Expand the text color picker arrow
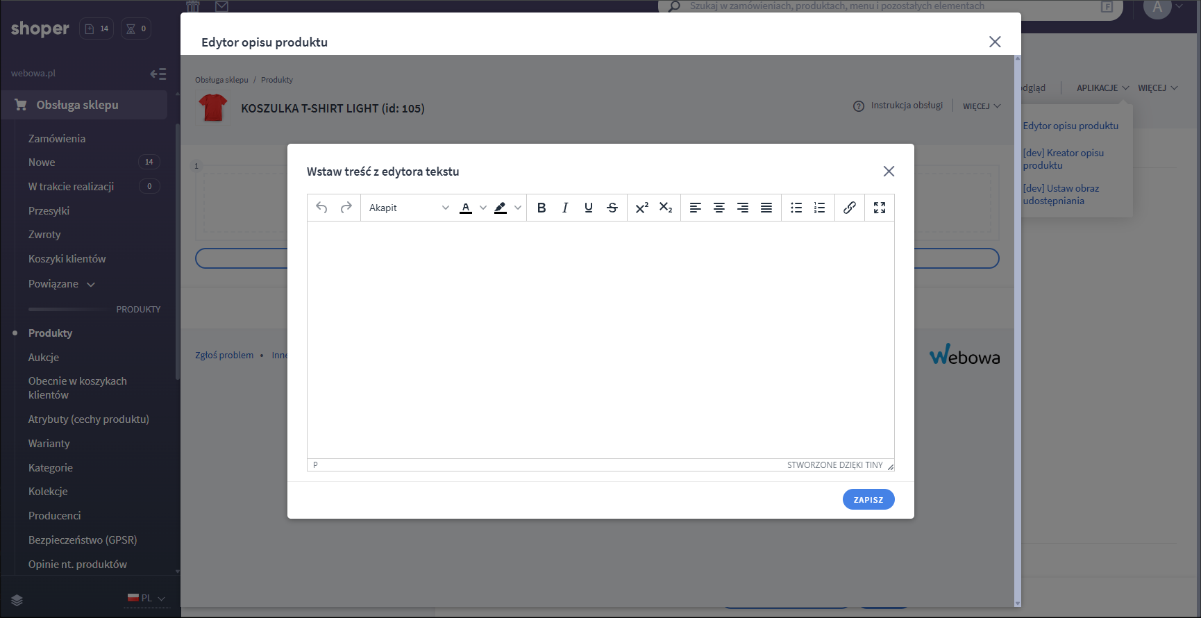Image resolution: width=1201 pixels, height=618 pixels. 483,208
